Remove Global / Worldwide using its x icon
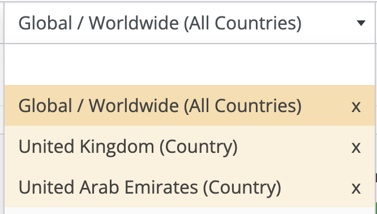 (x=356, y=106)
